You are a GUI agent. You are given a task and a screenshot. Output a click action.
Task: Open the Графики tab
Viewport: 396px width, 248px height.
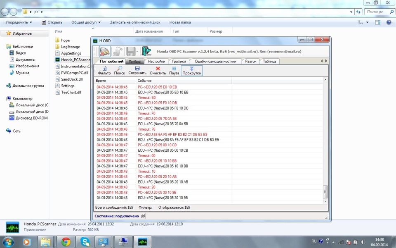coord(179,61)
